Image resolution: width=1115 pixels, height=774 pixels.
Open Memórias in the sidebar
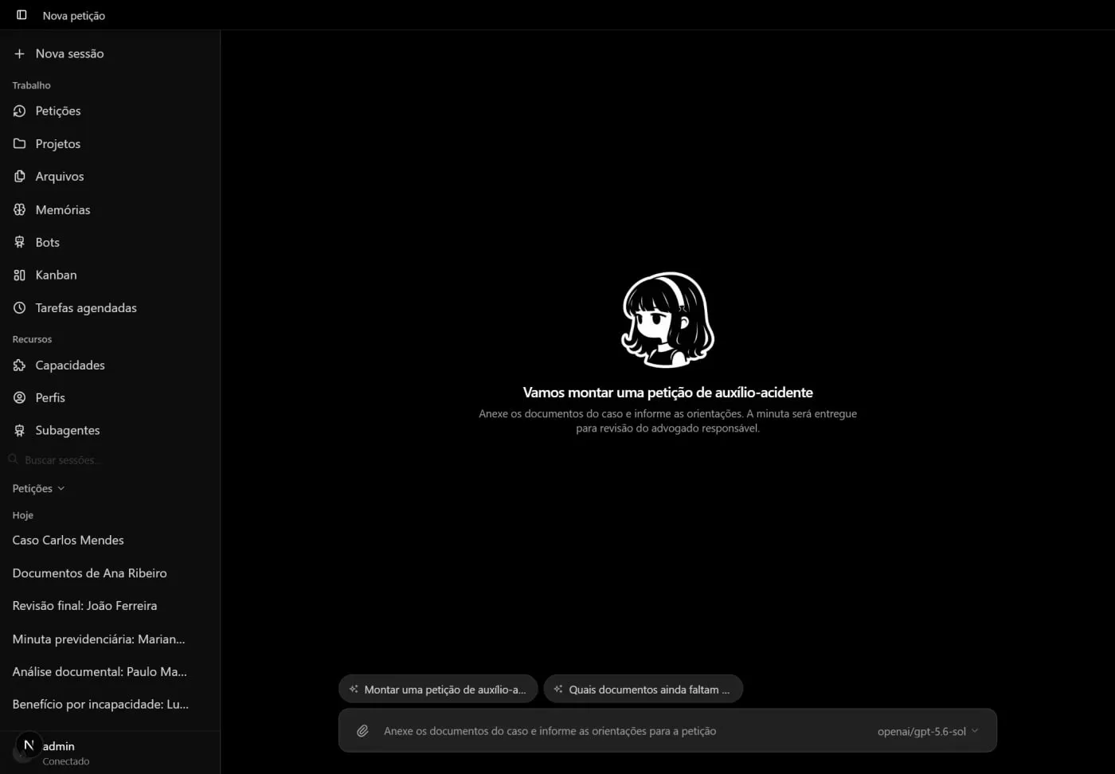pos(110,209)
